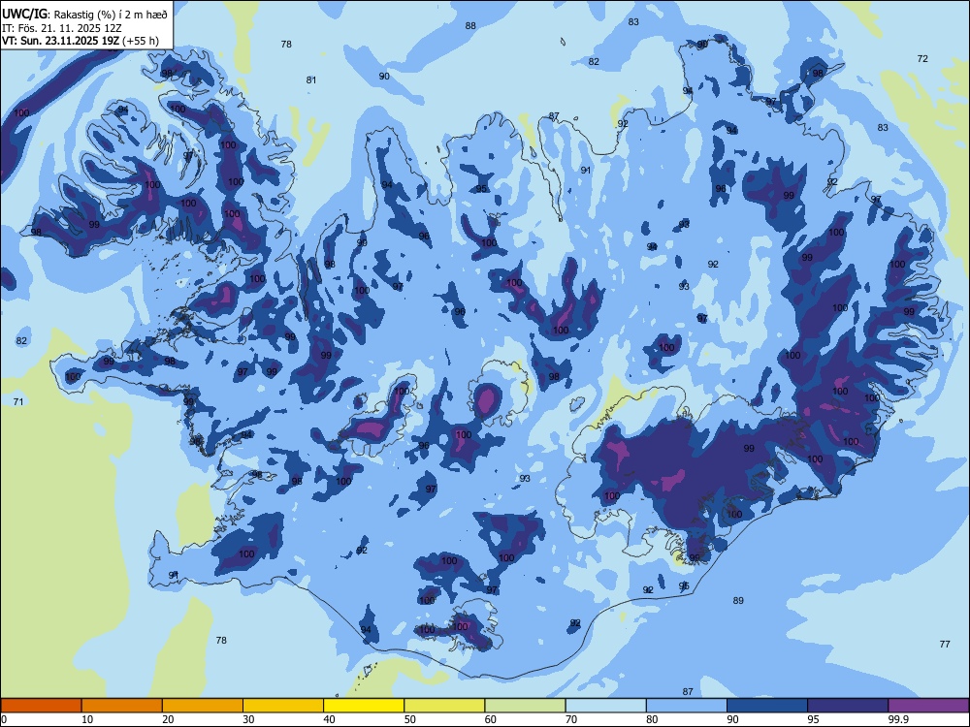The height and width of the screenshot is (727, 970).
Task: Click the '0' tick label on the legend
Action: click(4, 719)
